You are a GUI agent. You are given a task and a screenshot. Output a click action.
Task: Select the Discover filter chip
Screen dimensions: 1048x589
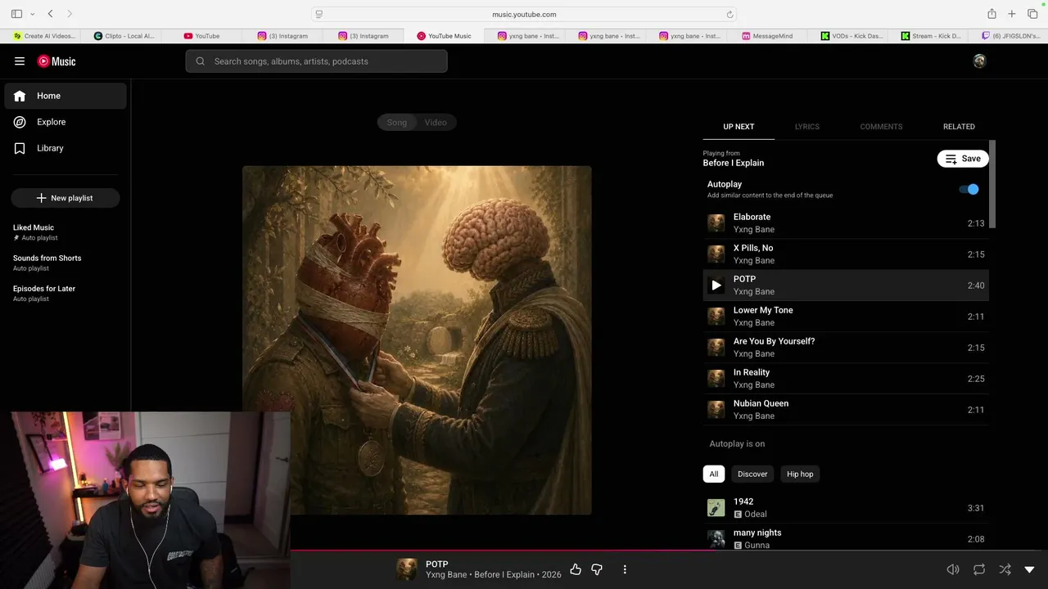pos(752,474)
